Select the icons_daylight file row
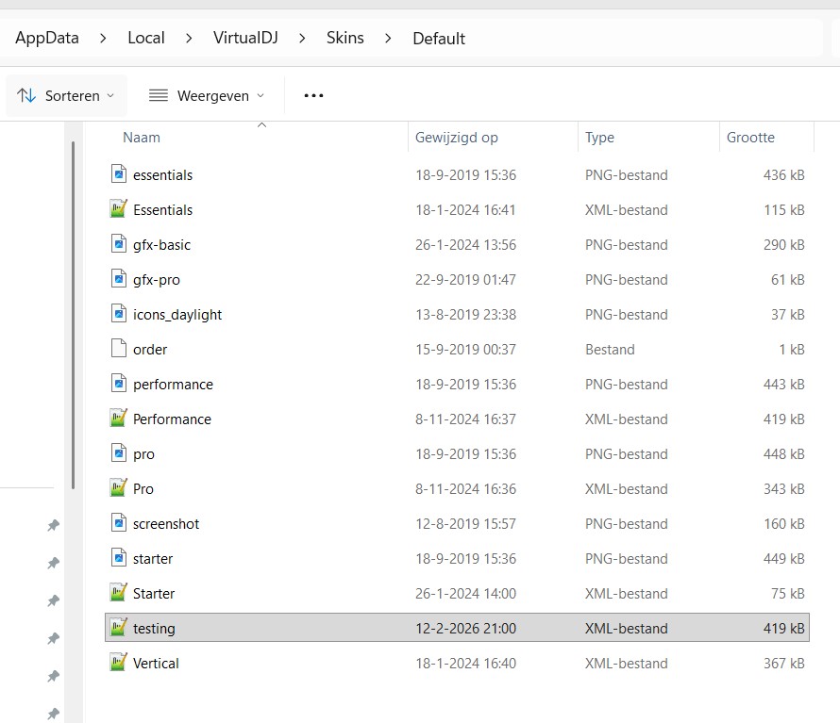840x723 pixels. pyautogui.click(x=177, y=314)
